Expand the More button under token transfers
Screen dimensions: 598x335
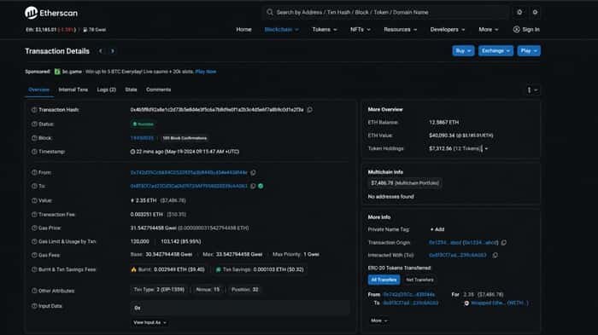(x=379, y=321)
